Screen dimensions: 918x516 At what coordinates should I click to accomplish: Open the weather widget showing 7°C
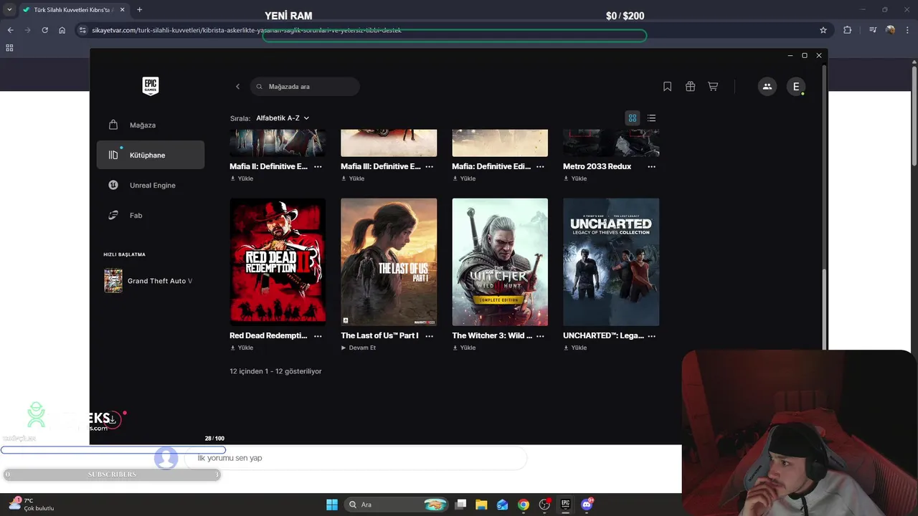coord(32,505)
